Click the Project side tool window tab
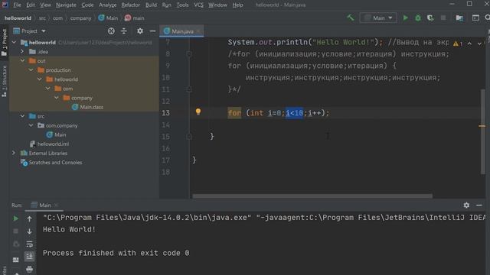This screenshot has width=490, height=275. click(x=5, y=42)
